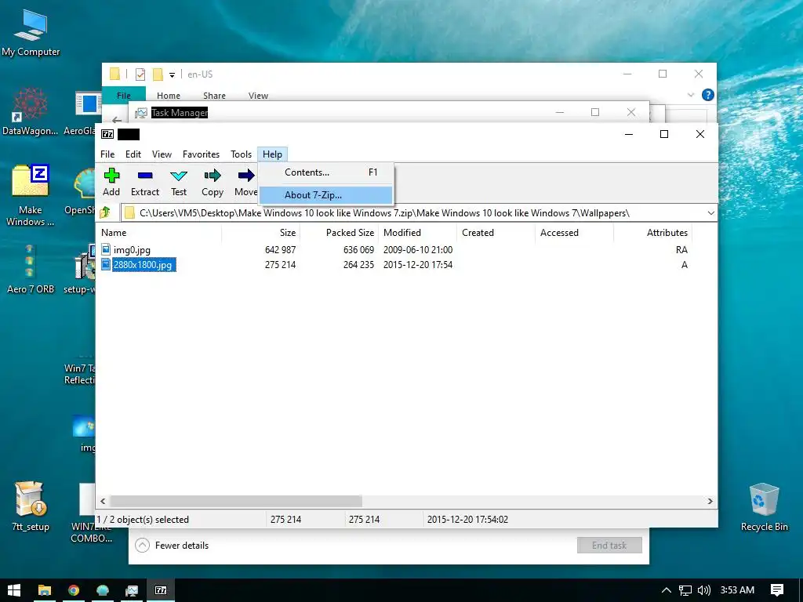The height and width of the screenshot is (602, 803).
Task: Click the horizontal scrollbar thumb
Action: pyautogui.click(x=236, y=501)
